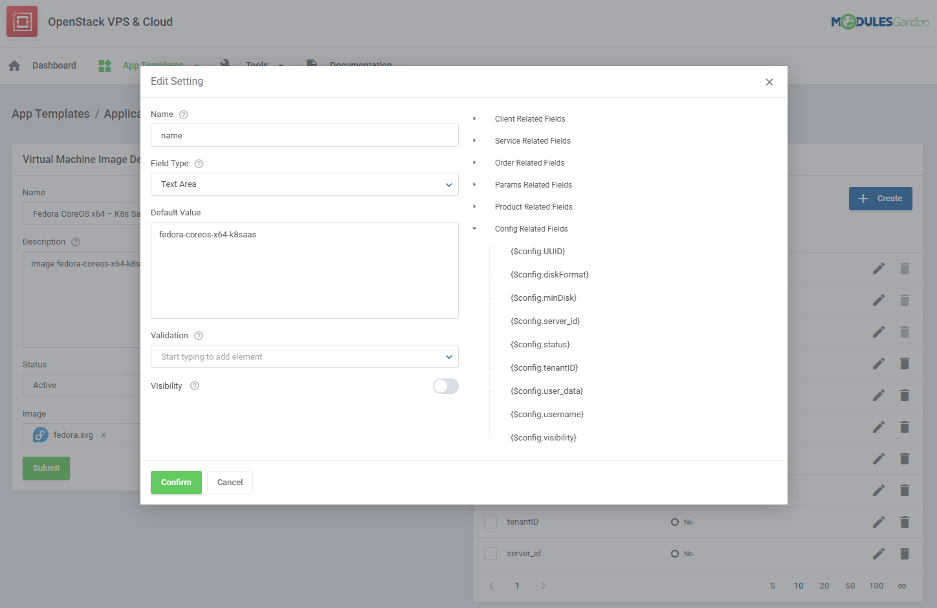This screenshot has width=937, height=608.
Task: Go to the Dashboard menu item
Action: (x=54, y=65)
